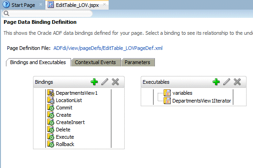Click the Start Page help icon
Image resolution: width=253 pixels, height=168 pixels.
click(x=6, y=5)
